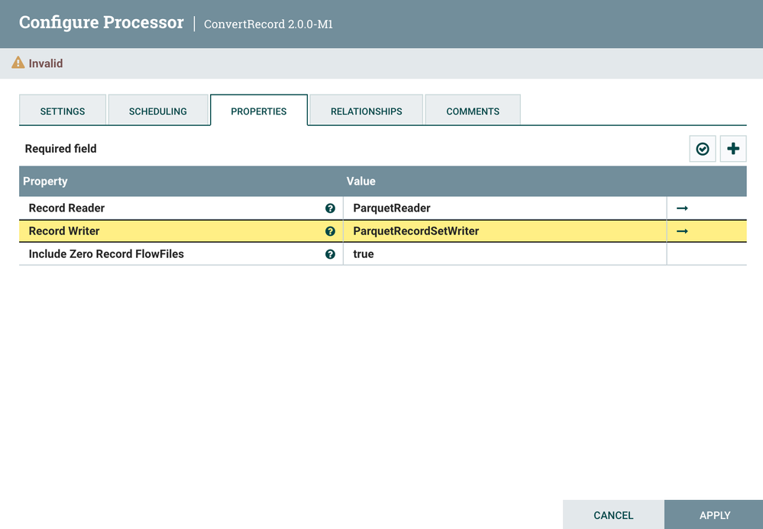Go to ParquetRecordSetWriter service via arrow
Image resolution: width=763 pixels, height=529 pixels.
tap(682, 231)
